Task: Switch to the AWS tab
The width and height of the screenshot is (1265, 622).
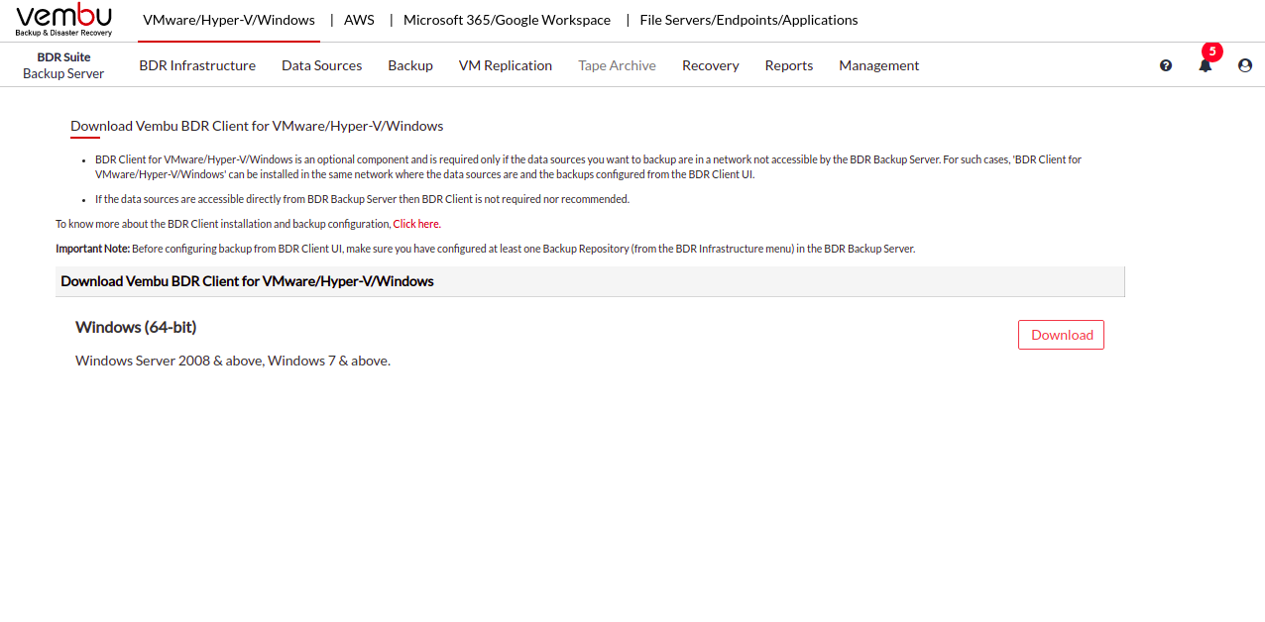Action: point(359,20)
